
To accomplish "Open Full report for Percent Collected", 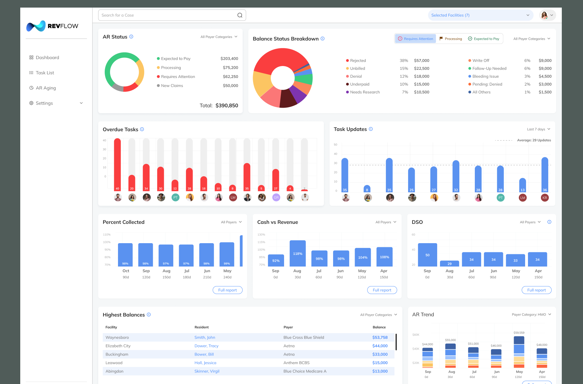I will (x=227, y=290).
